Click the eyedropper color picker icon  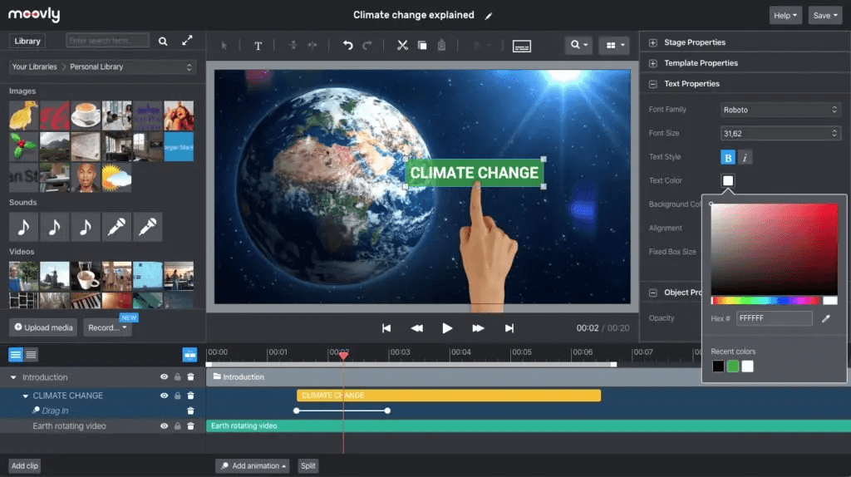[826, 318]
